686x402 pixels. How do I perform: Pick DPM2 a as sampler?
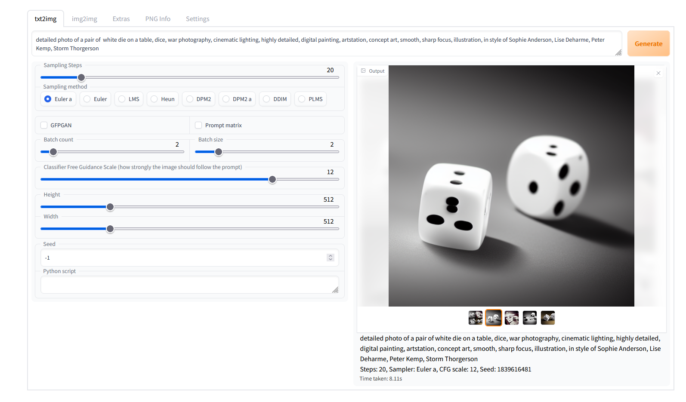coord(226,99)
